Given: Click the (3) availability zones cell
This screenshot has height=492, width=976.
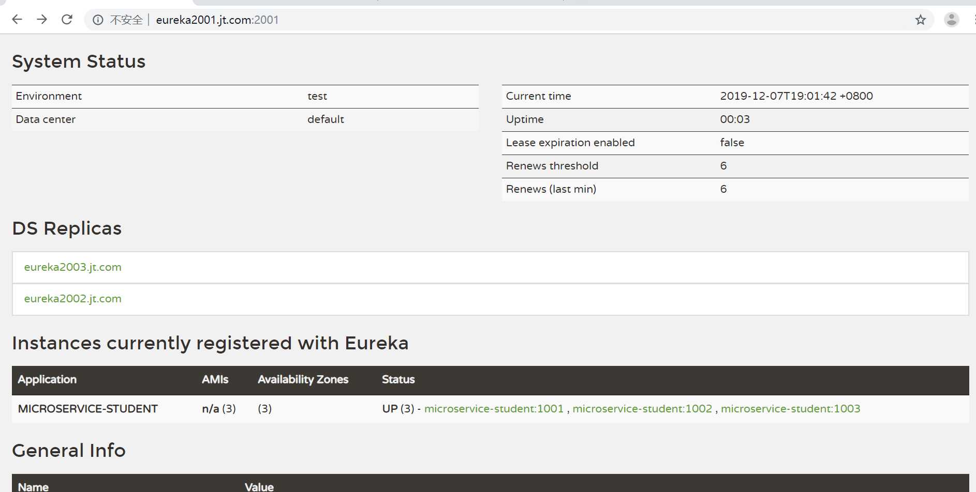Looking at the screenshot, I should click(x=264, y=409).
